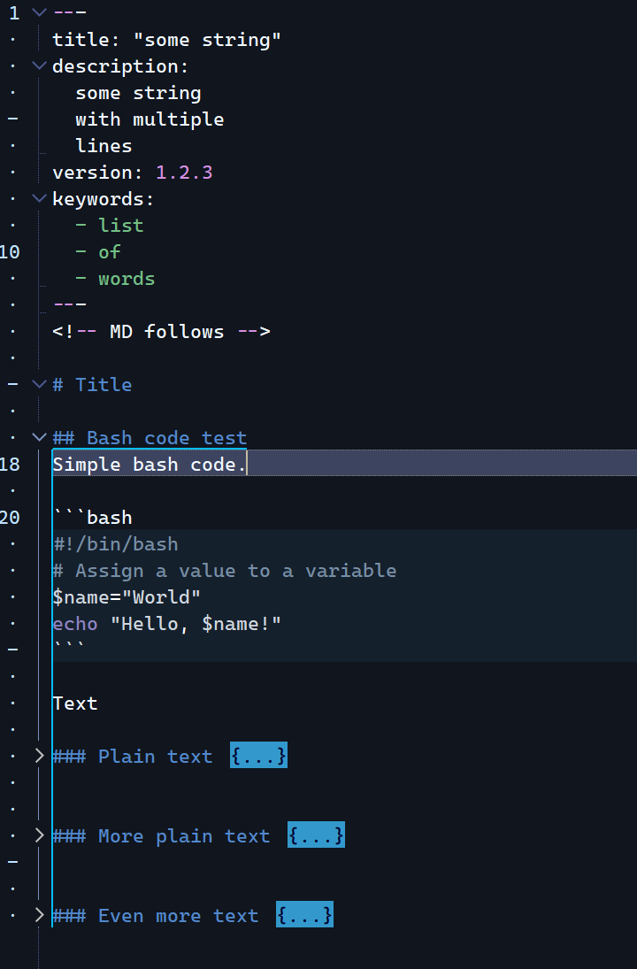This screenshot has width=637, height=969.
Task: Click line number 10 in the gutter
Action: 9,252
